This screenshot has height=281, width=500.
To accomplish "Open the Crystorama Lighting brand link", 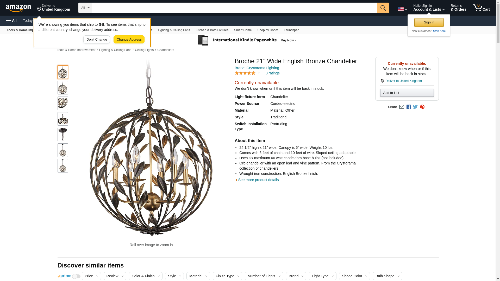I will click(x=257, y=68).
